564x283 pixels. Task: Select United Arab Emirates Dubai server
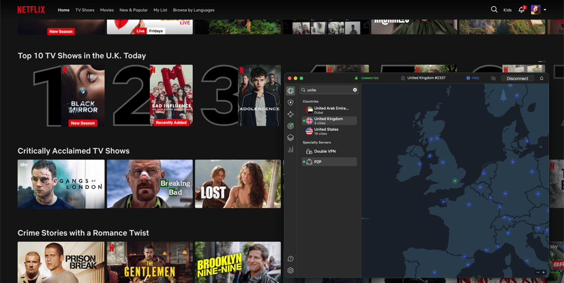click(329, 110)
